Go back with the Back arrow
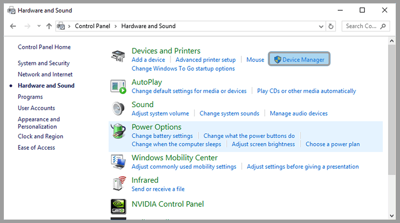The height and width of the screenshot is (223, 400). pyautogui.click(x=13, y=26)
